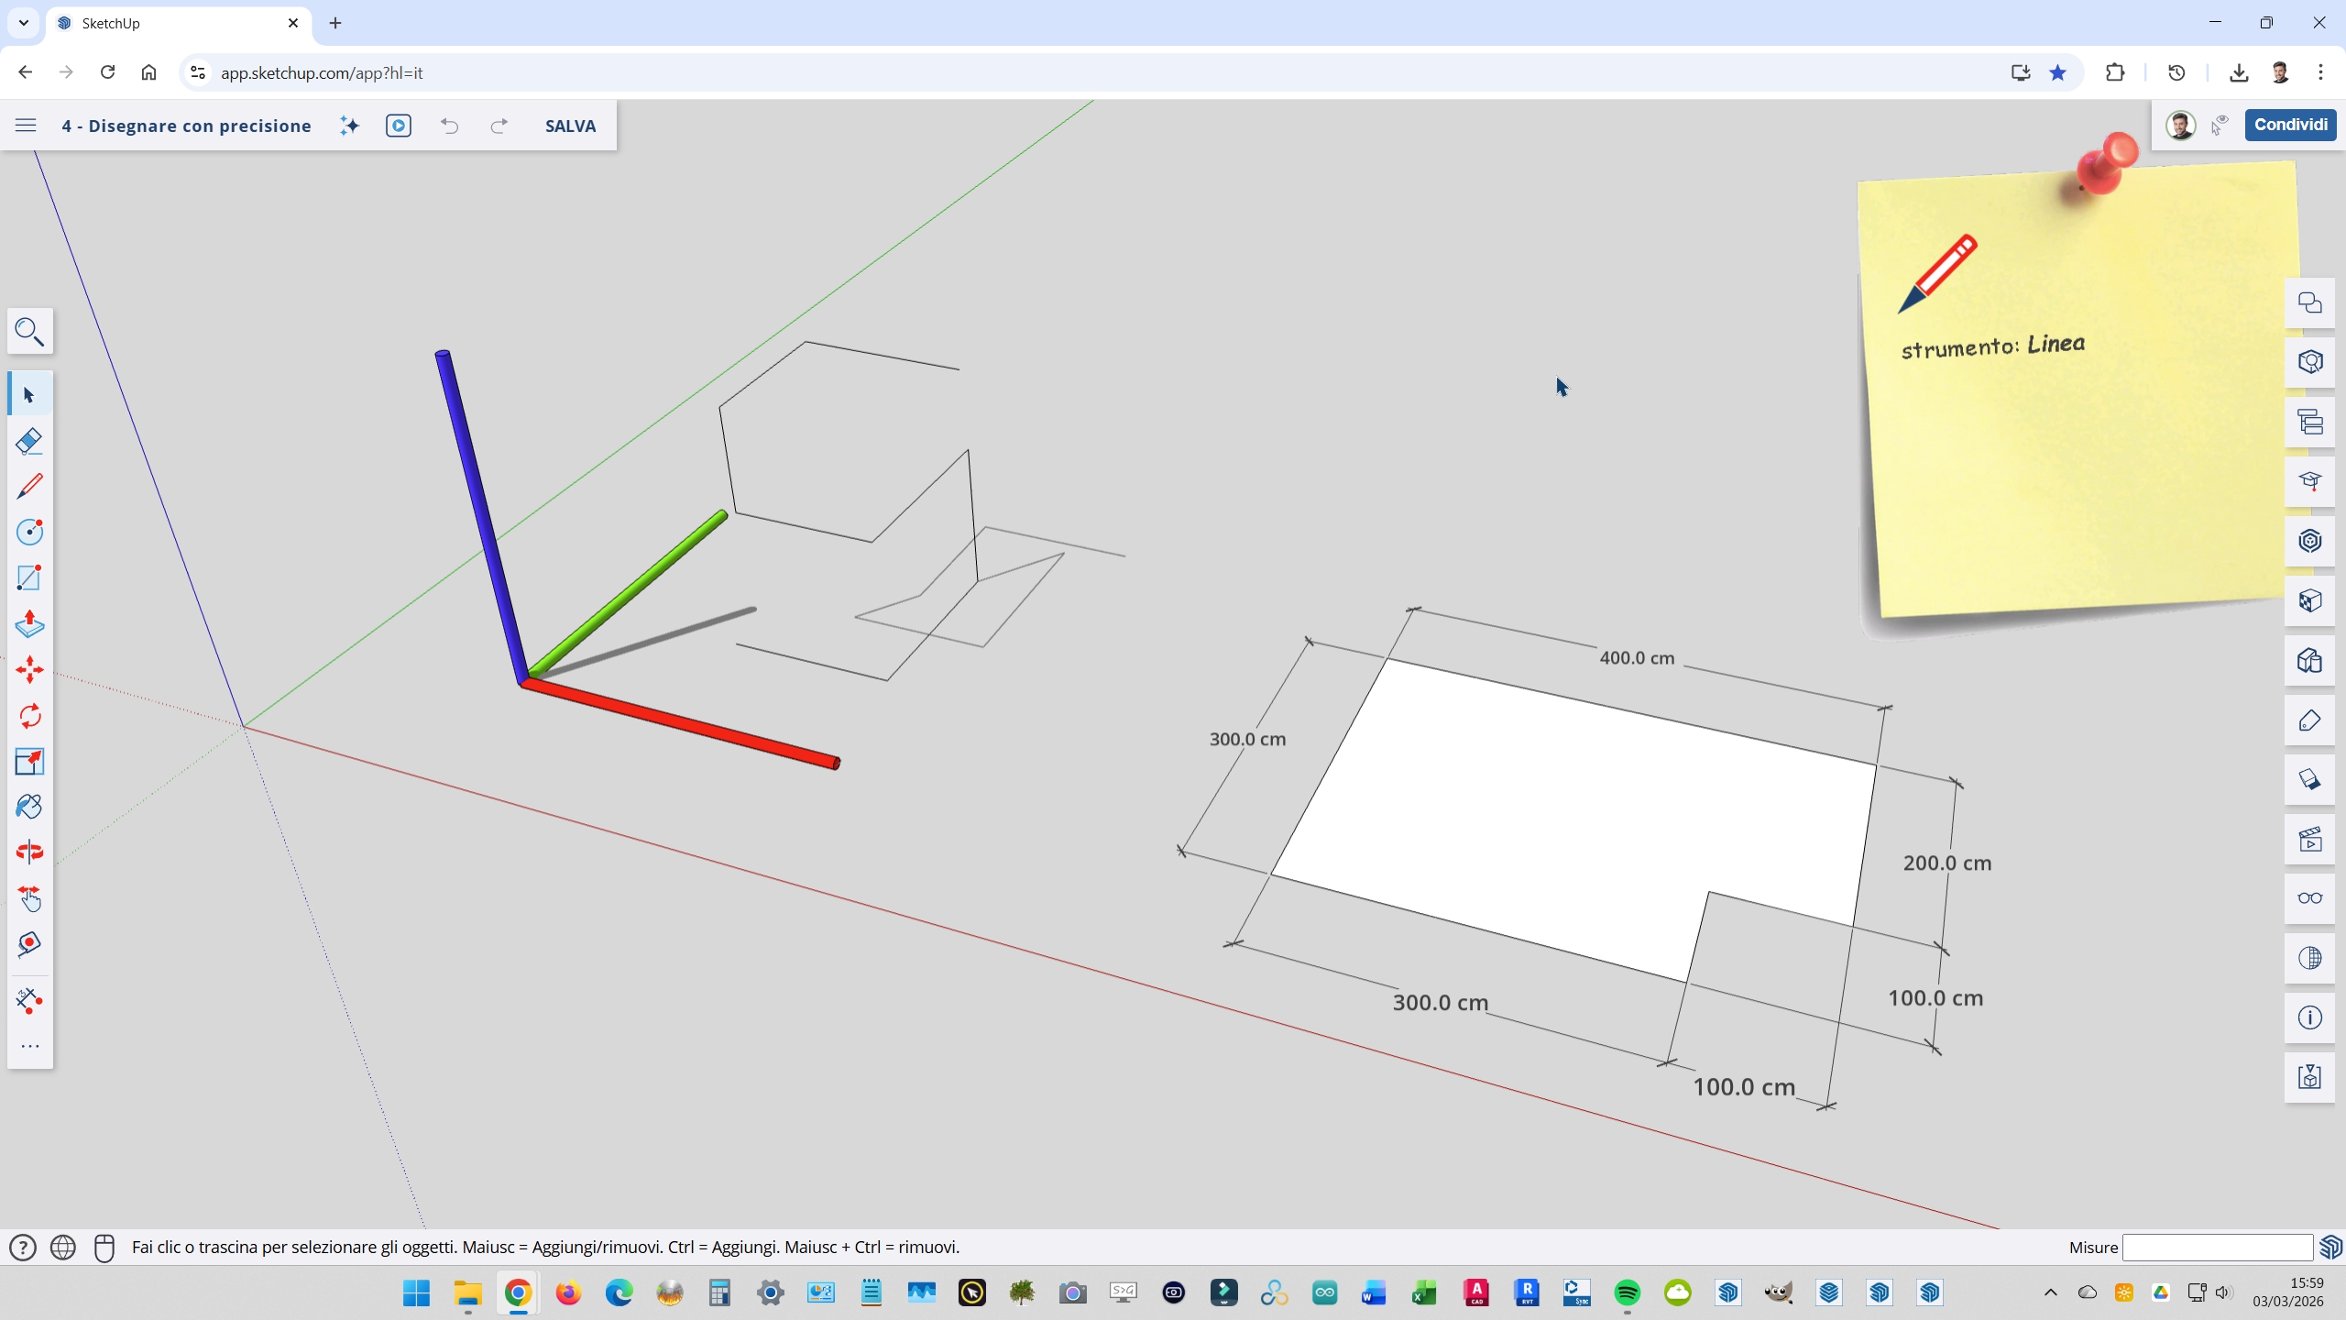Image resolution: width=2346 pixels, height=1320 pixels.
Task: Select the Push/Pull tool
Action: [x=29, y=624]
